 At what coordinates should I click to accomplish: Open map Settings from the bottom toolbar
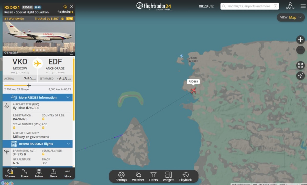(x=121, y=176)
